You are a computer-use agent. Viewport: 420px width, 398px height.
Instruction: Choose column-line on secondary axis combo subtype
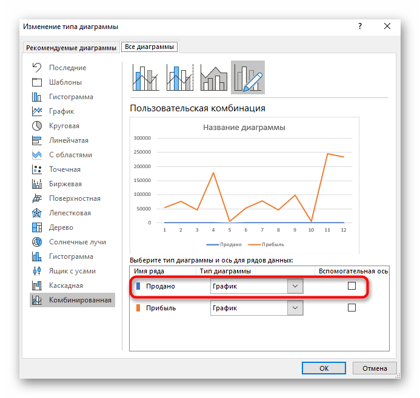(x=180, y=77)
